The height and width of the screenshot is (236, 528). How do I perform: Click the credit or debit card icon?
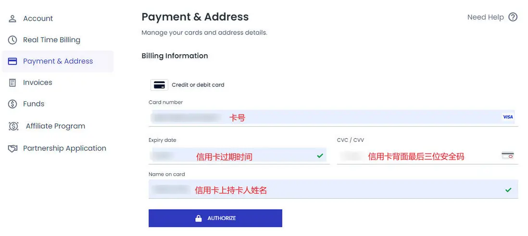[x=159, y=85]
